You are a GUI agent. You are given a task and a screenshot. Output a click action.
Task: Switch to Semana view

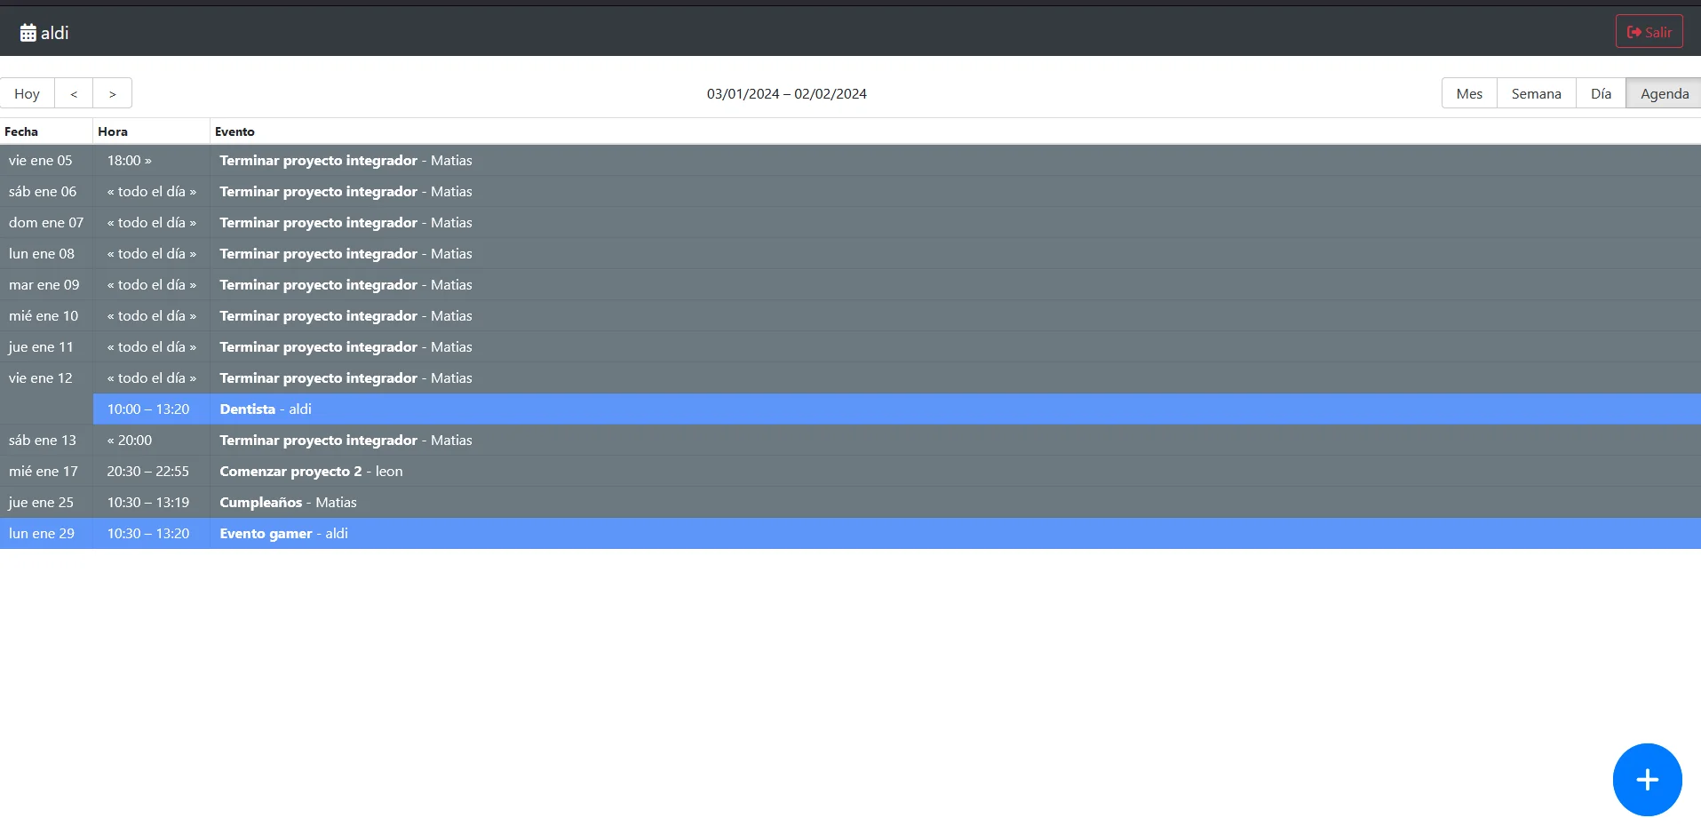1536,93
